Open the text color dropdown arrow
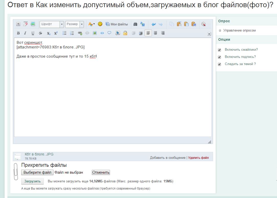277x198 pixels. click(94, 24)
